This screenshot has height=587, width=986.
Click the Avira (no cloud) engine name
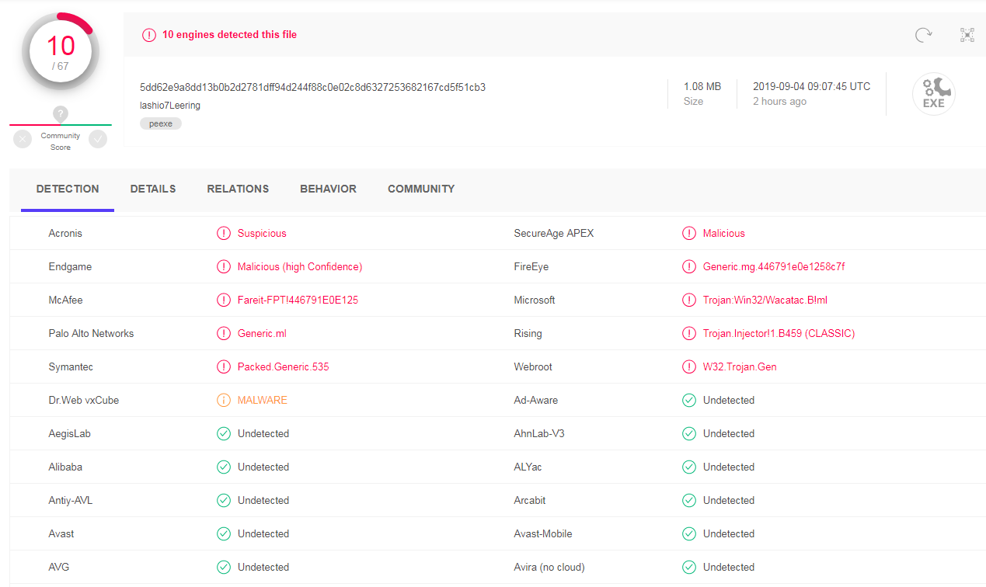[x=549, y=567]
